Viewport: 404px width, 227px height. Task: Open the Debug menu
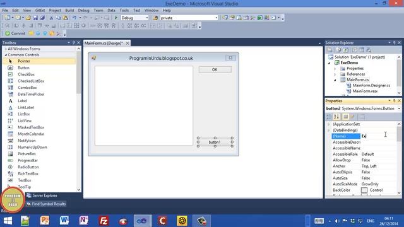point(83,10)
